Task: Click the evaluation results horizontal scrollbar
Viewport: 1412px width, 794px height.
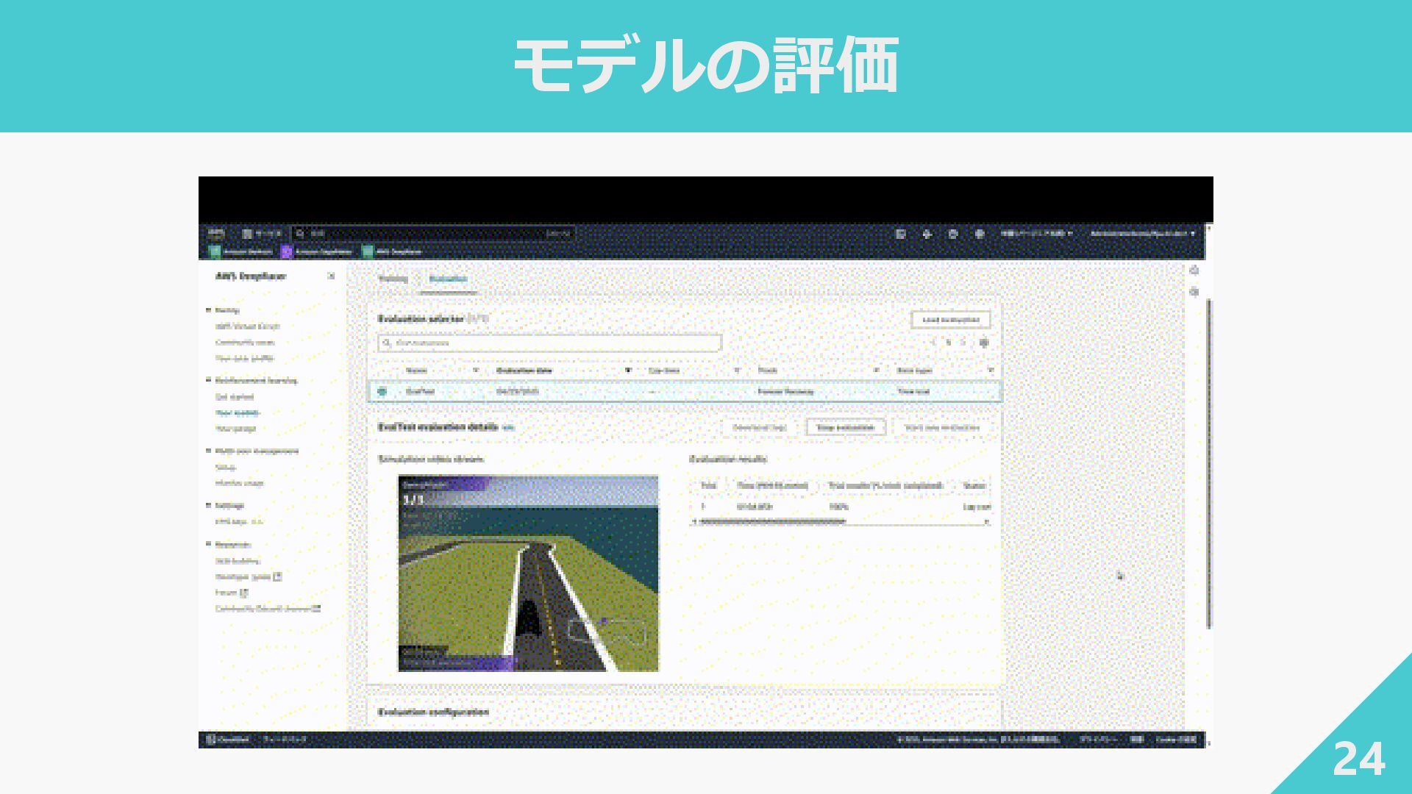Action: 772,521
